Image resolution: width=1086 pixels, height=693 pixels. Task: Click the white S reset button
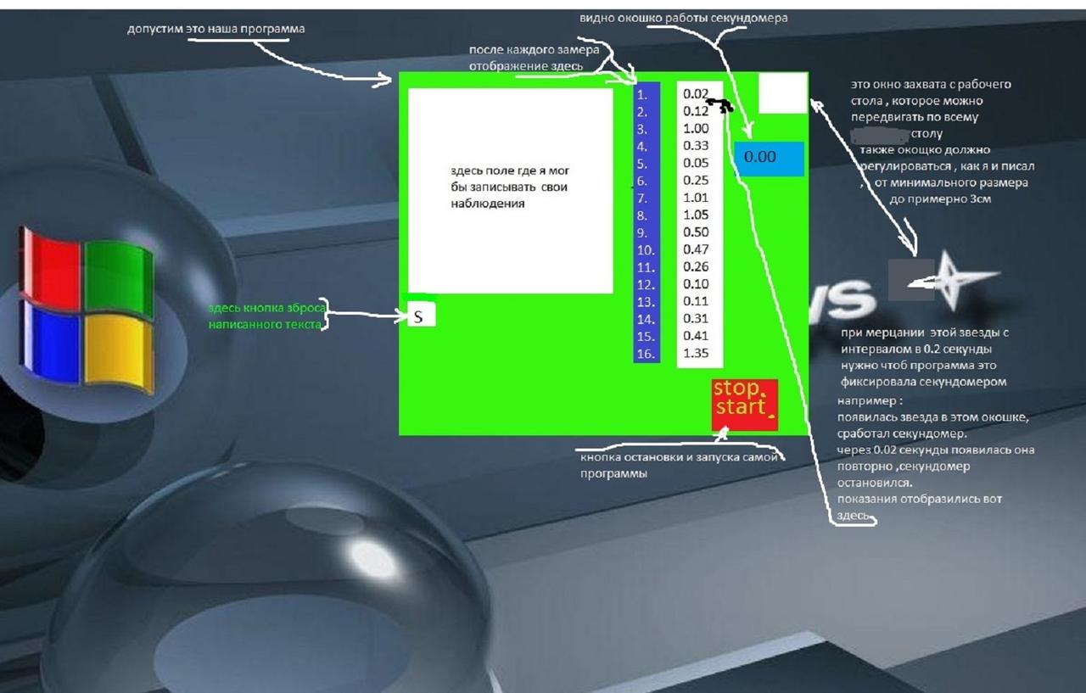tap(421, 314)
